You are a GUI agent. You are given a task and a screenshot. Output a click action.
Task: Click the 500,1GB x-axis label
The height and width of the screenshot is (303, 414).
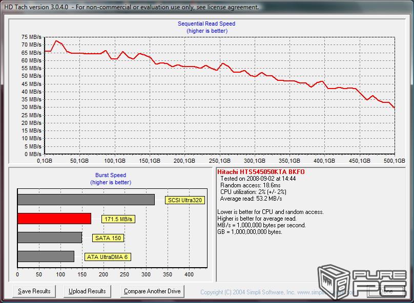[395, 161]
